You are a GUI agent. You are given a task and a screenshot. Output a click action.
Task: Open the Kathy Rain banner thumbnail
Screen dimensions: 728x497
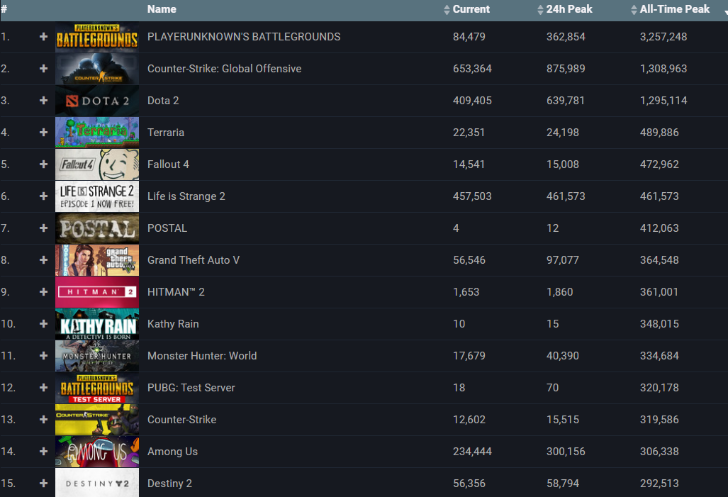[x=97, y=324]
